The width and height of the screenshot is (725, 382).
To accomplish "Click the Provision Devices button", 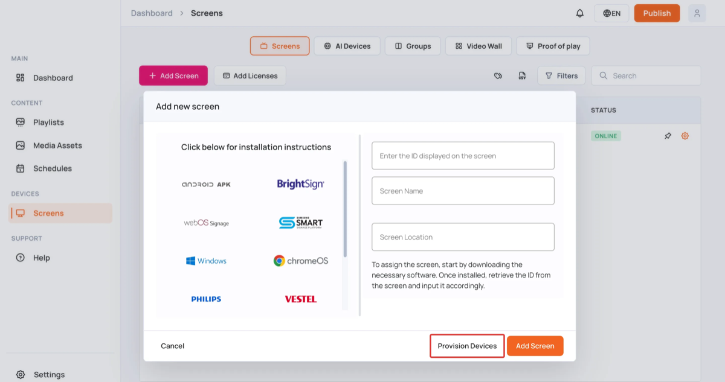I will pyautogui.click(x=467, y=346).
